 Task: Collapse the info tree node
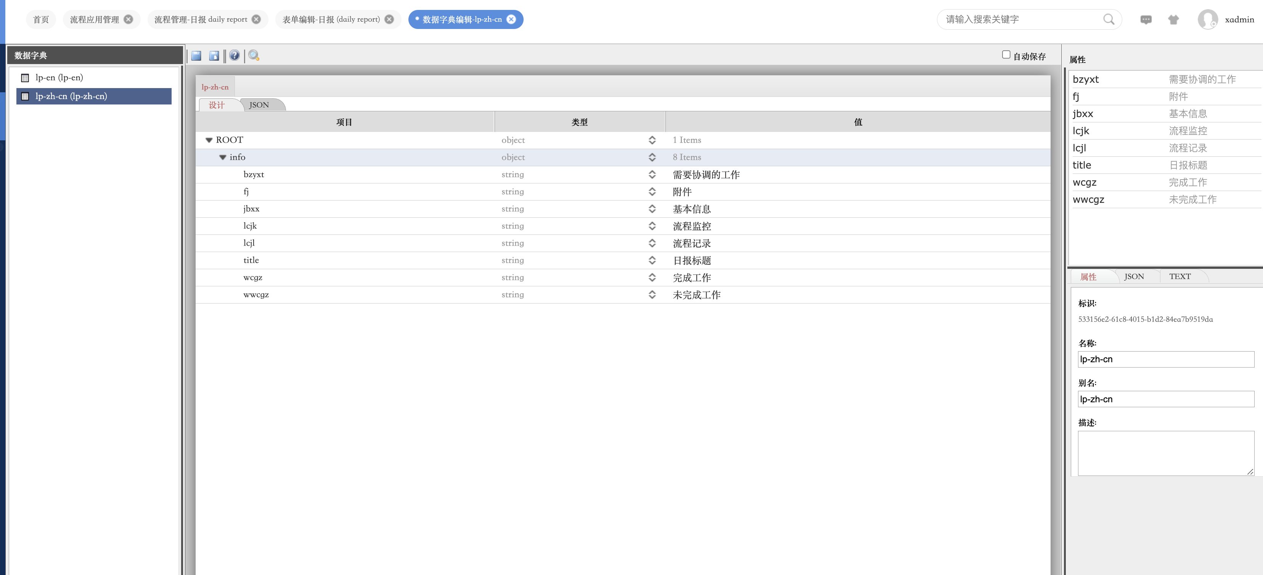click(x=223, y=157)
